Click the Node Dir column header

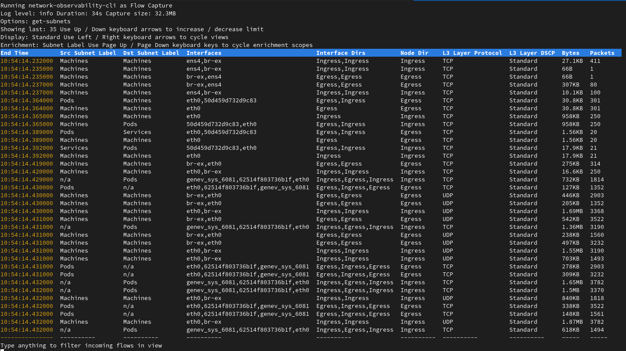pos(415,53)
